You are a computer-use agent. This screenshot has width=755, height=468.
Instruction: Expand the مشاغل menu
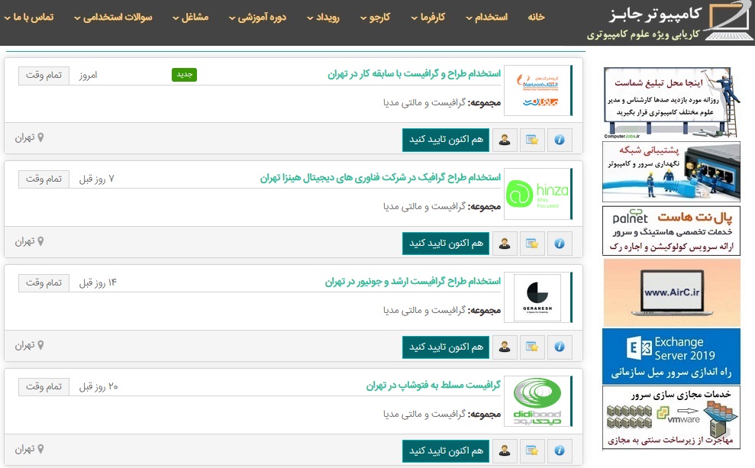click(x=190, y=18)
